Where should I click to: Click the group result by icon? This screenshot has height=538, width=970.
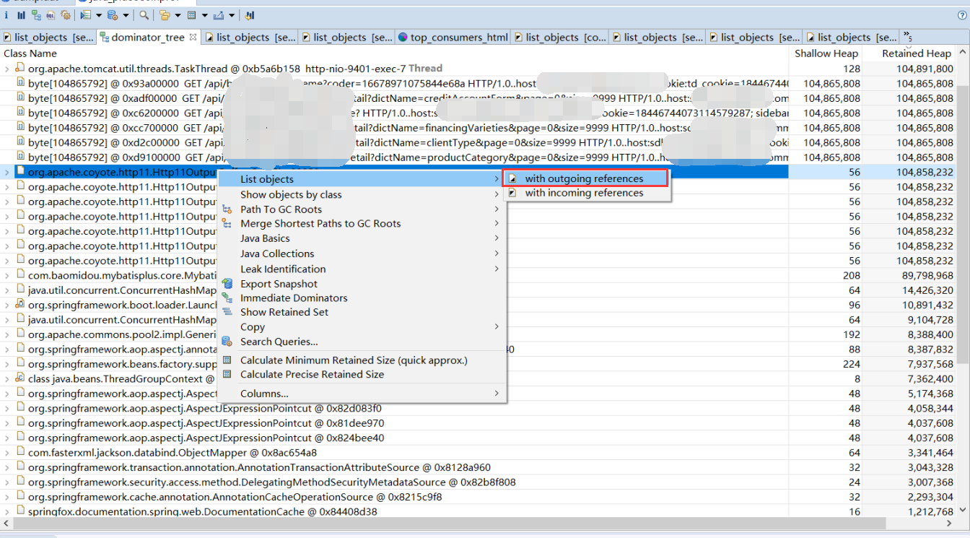pos(165,14)
